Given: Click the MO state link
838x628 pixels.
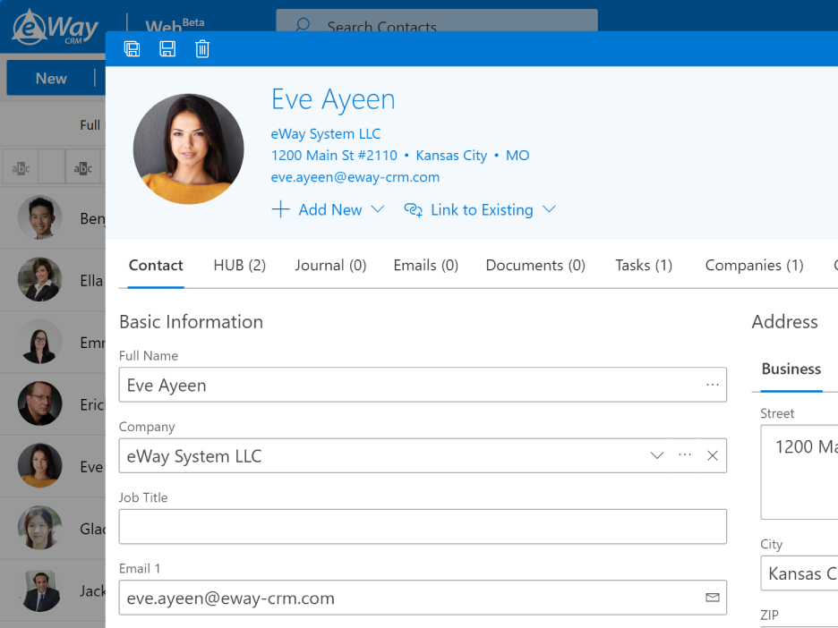Looking at the screenshot, I should (517, 156).
